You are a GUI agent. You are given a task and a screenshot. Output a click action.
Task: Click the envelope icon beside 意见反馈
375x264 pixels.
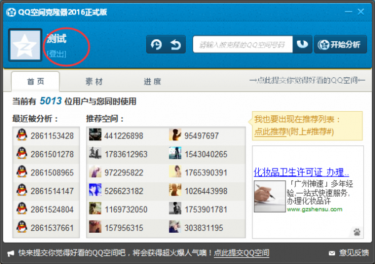[x=332, y=253]
